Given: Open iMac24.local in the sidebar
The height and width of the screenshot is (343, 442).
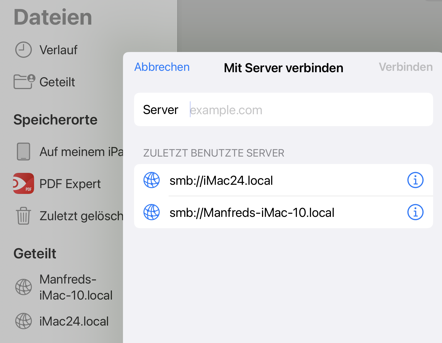Looking at the screenshot, I should point(74,321).
